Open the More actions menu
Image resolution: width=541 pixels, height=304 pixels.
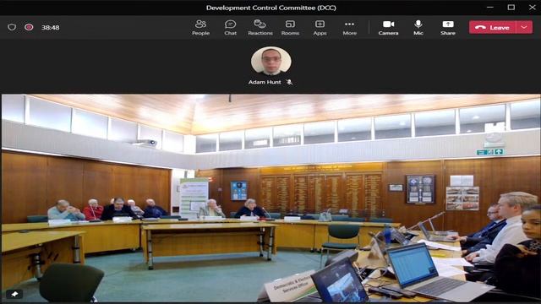pyautogui.click(x=349, y=28)
